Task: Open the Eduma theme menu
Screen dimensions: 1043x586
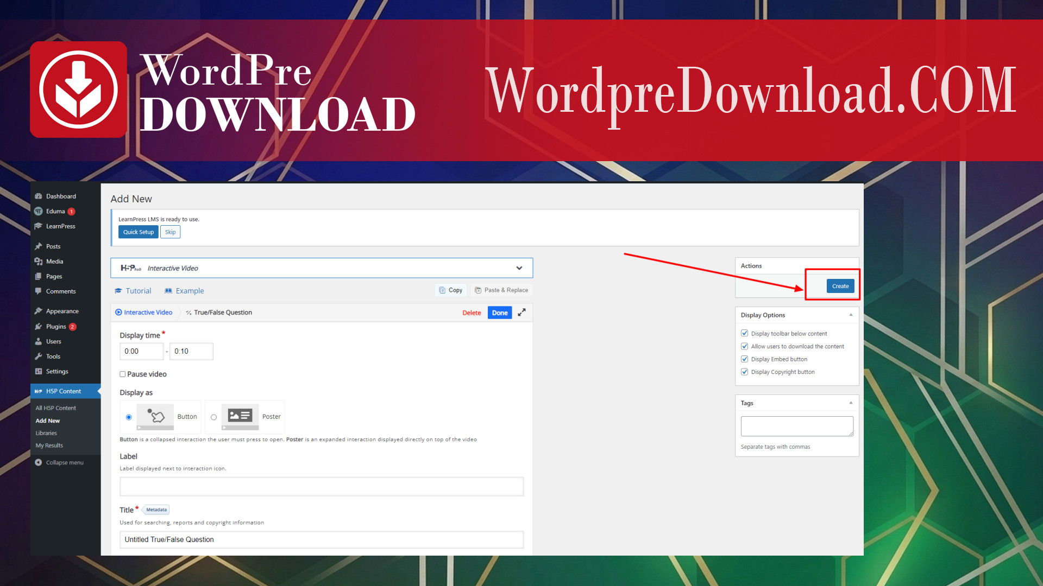Action: (x=55, y=212)
